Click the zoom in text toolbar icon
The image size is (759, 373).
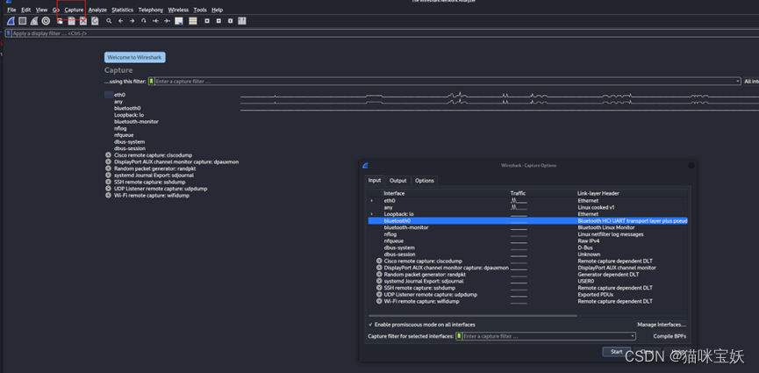tap(207, 21)
